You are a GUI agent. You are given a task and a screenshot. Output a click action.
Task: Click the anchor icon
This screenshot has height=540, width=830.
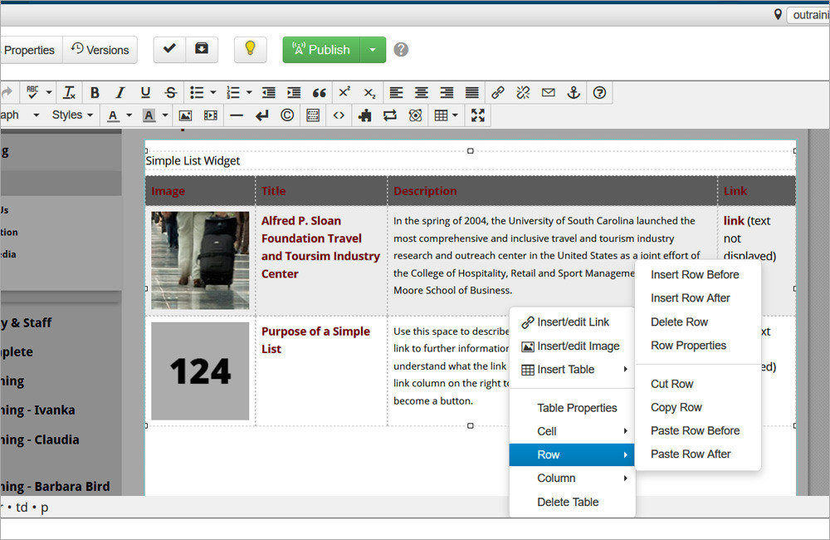(x=574, y=92)
